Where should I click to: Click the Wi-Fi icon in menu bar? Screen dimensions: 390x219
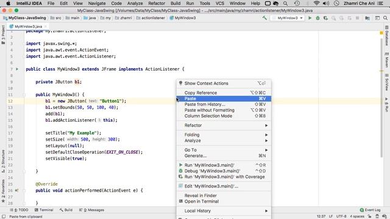pos(316,4)
